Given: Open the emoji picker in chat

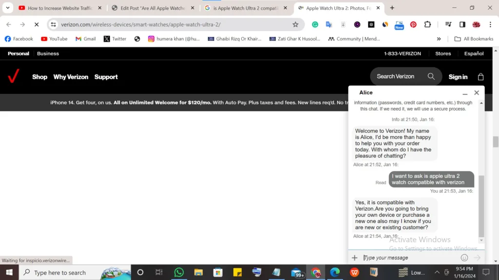Looking at the screenshot, I should [x=464, y=258].
